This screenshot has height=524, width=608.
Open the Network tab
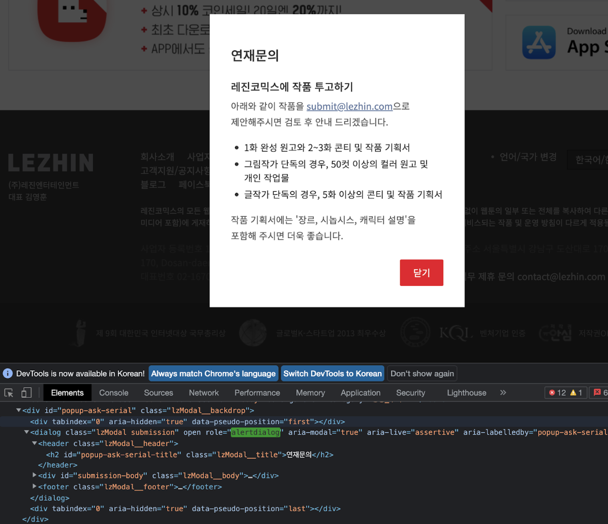click(x=203, y=393)
